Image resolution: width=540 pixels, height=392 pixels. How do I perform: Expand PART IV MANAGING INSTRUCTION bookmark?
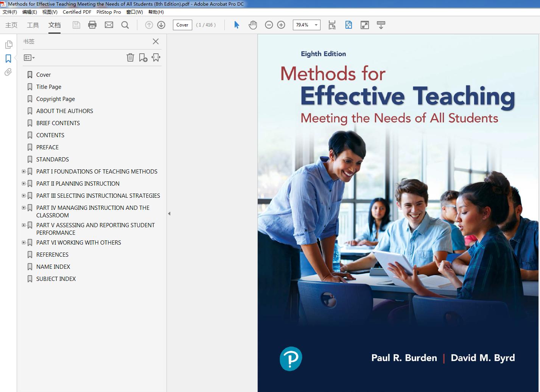pyautogui.click(x=23, y=208)
